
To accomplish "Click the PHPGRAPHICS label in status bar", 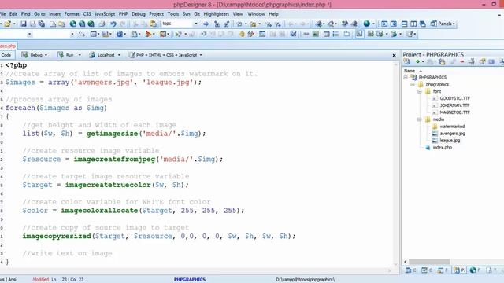I will tap(190, 280).
